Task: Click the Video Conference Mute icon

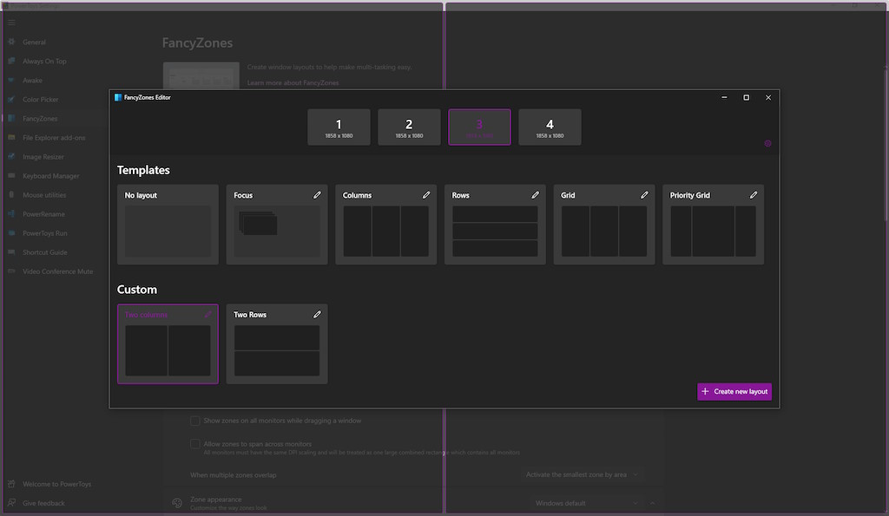Action: tap(11, 271)
